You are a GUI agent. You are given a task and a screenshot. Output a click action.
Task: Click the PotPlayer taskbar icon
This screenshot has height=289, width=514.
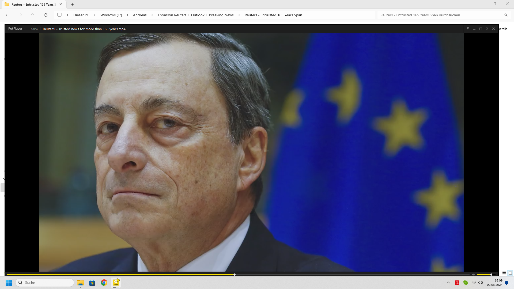tap(116, 283)
